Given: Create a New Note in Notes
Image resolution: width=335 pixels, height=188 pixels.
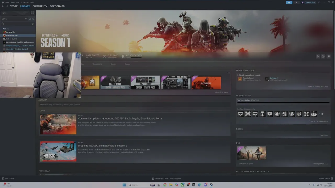Looking at the screenshot, I should [x=324, y=135].
